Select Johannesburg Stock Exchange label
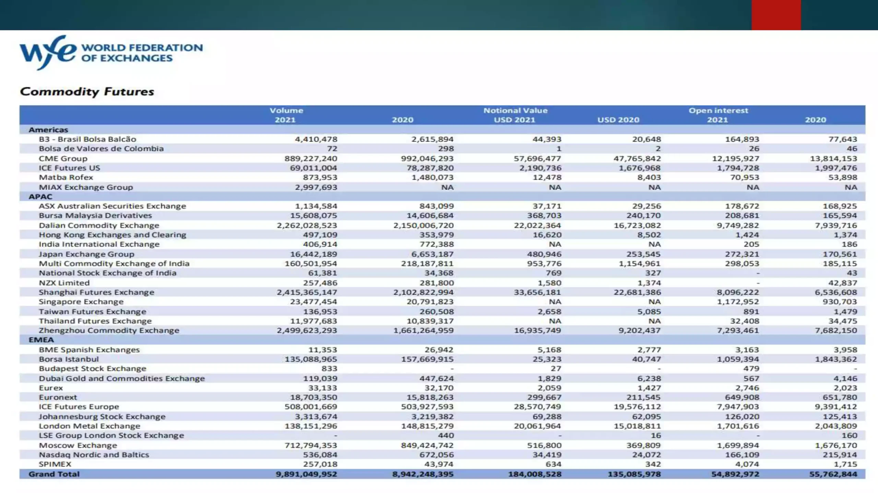The height and width of the screenshot is (493, 878). 102,417
